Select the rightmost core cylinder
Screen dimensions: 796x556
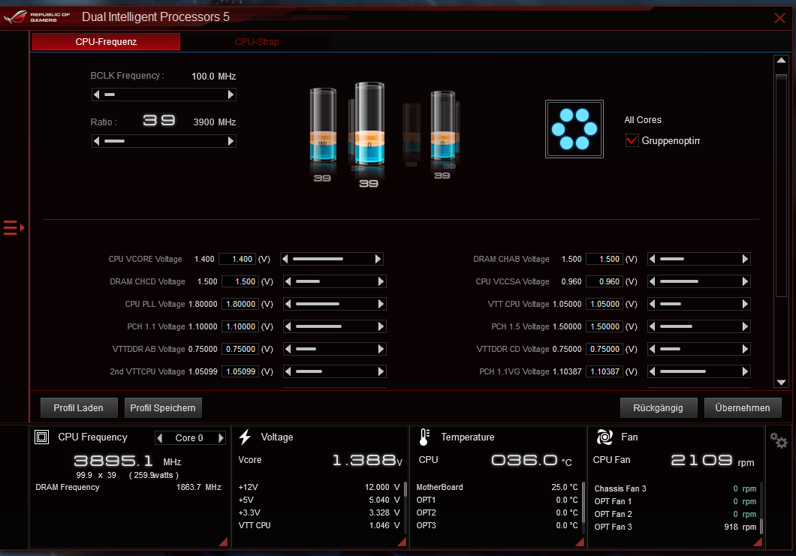[x=444, y=126]
